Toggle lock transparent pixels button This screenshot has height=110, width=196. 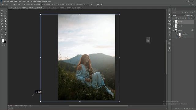point(176,18)
